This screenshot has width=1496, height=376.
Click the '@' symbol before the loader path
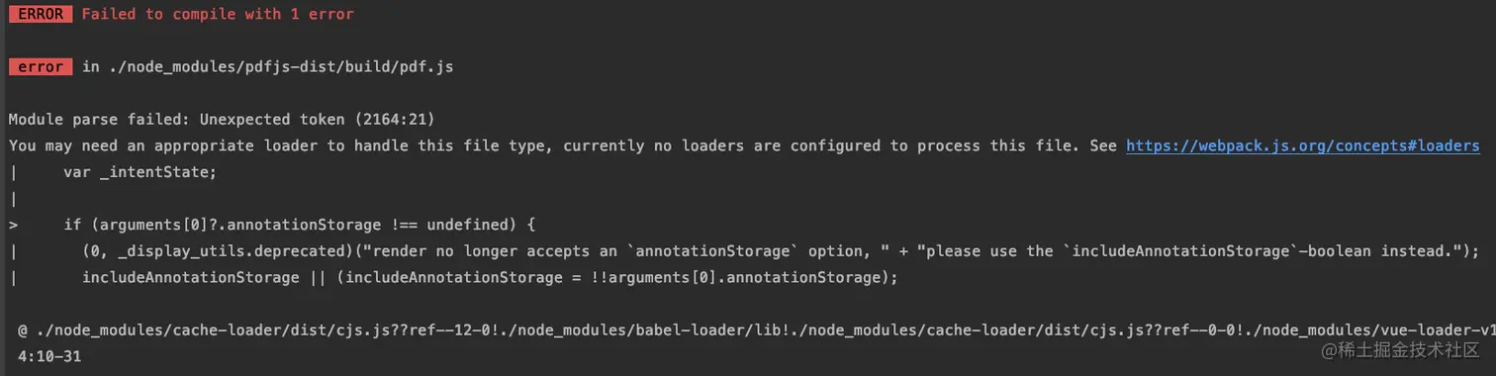[x=23, y=330]
